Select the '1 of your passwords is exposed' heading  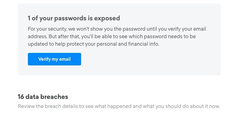pos(74,18)
